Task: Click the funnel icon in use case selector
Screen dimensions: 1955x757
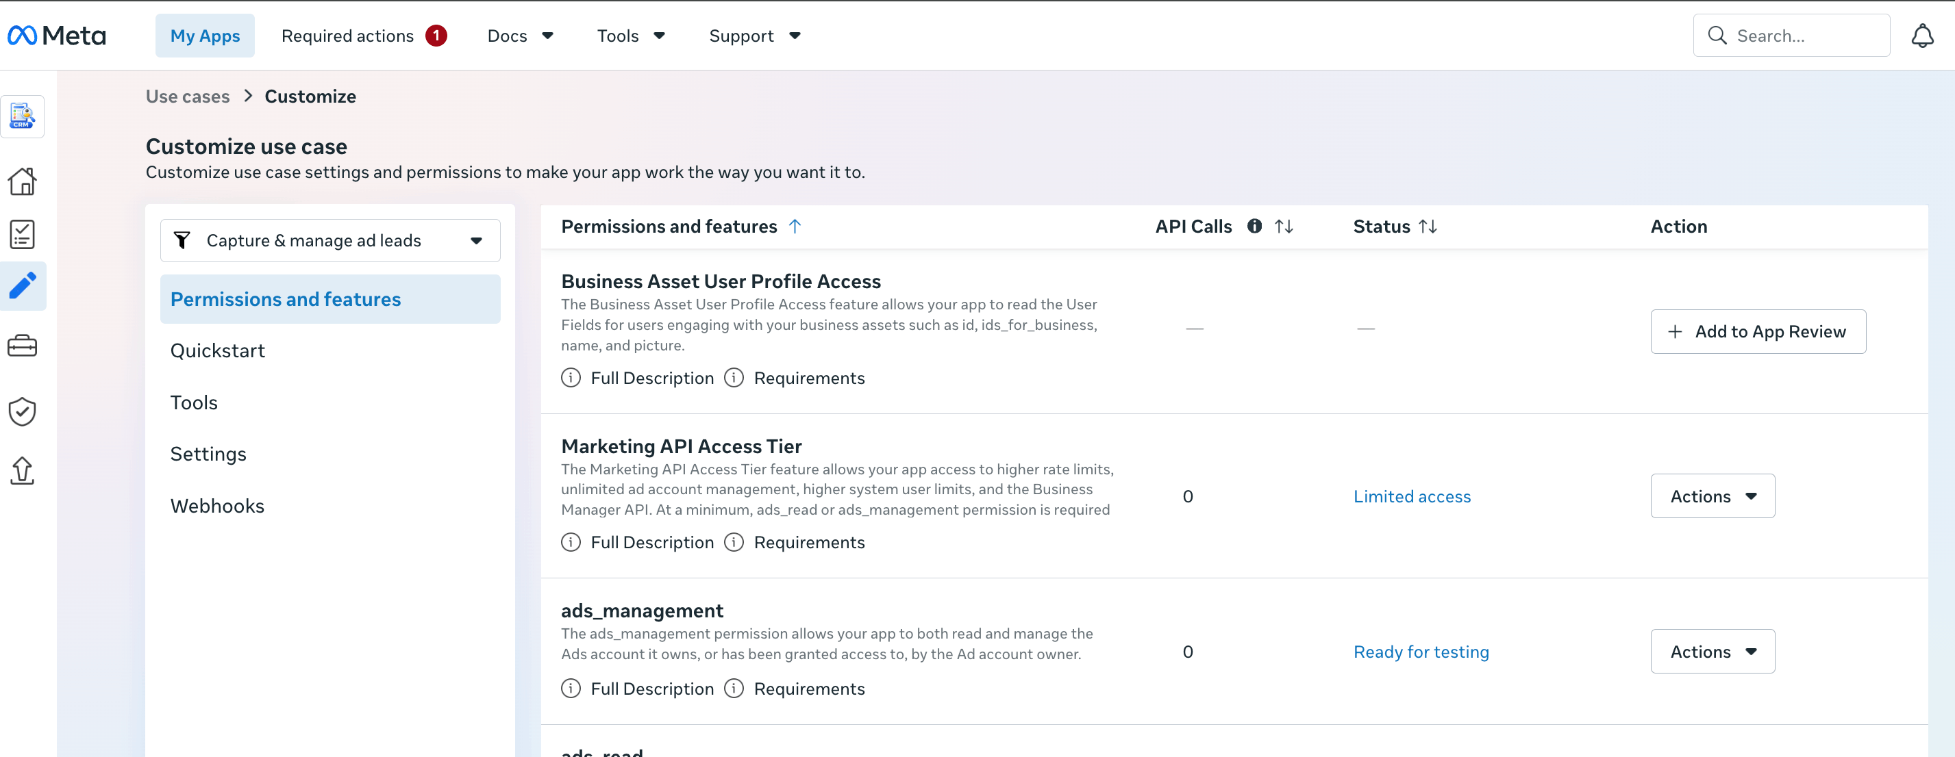Action: coord(182,240)
